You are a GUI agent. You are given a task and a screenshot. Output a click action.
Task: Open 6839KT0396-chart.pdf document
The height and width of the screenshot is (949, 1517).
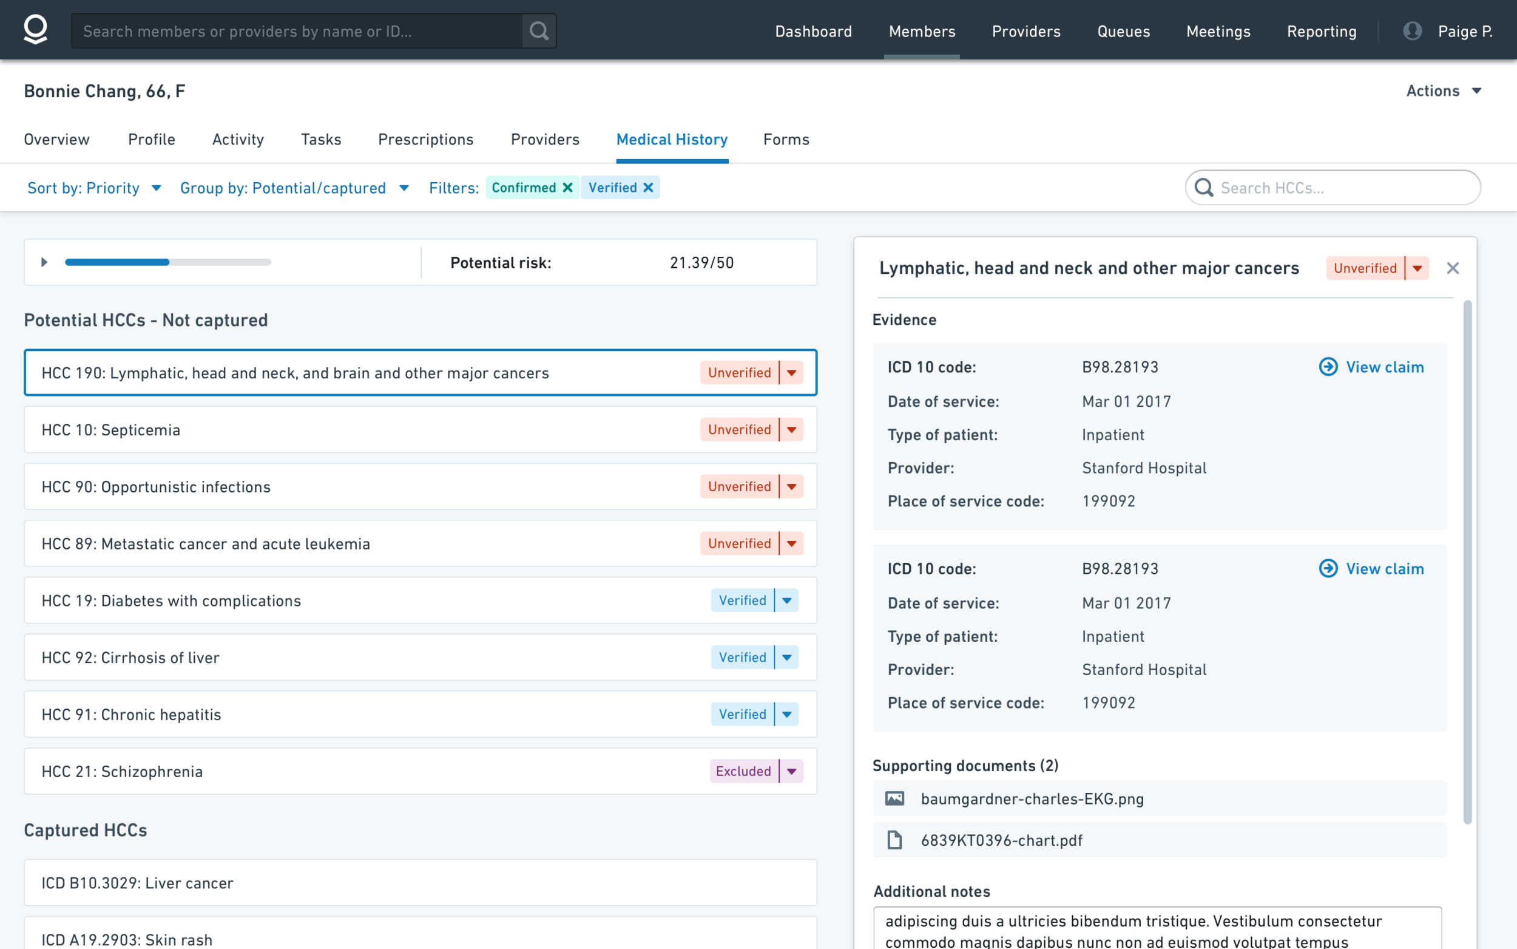click(x=1001, y=840)
